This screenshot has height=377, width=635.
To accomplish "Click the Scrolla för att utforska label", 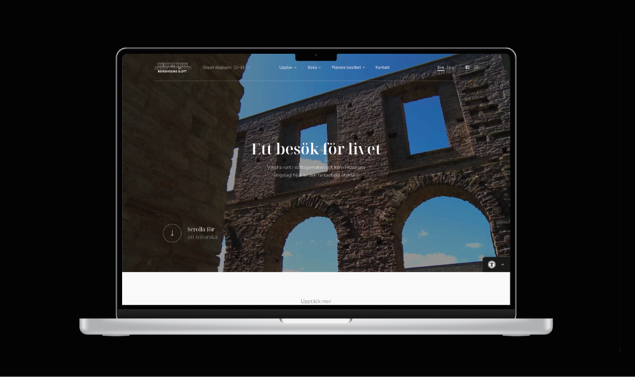I will 202,233.
